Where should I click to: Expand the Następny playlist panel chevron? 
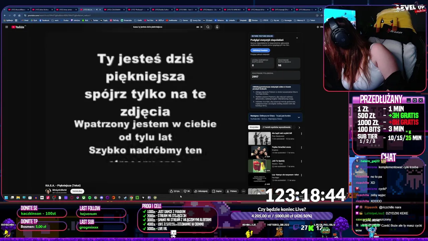(299, 117)
